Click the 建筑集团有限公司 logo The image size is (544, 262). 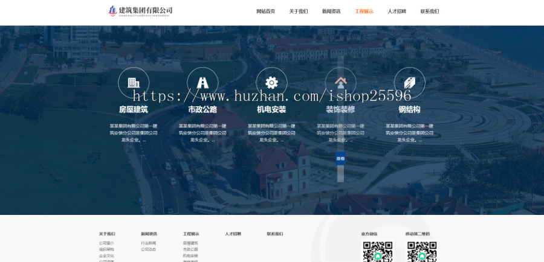(x=140, y=11)
